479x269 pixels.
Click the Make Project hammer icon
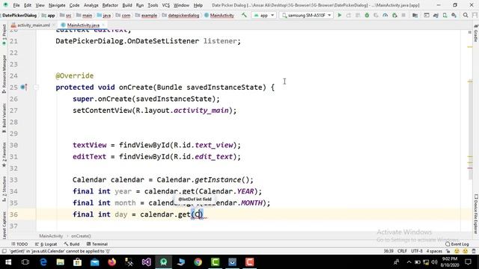point(244,15)
